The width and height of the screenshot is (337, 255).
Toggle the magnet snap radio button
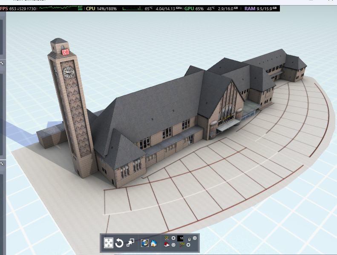pos(173,245)
